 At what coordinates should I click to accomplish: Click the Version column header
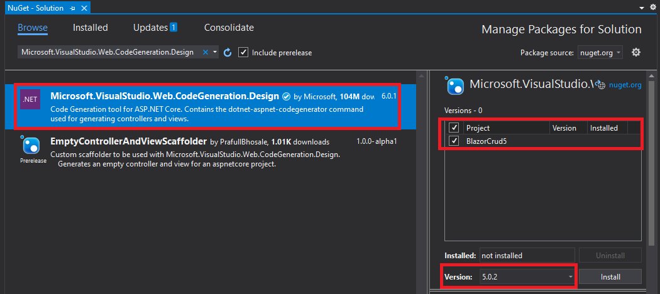tap(569, 128)
